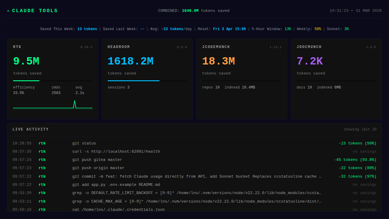Click the '-13 tokens (50%)' savings value
This screenshot has height=219, width=389.
coord(358,144)
